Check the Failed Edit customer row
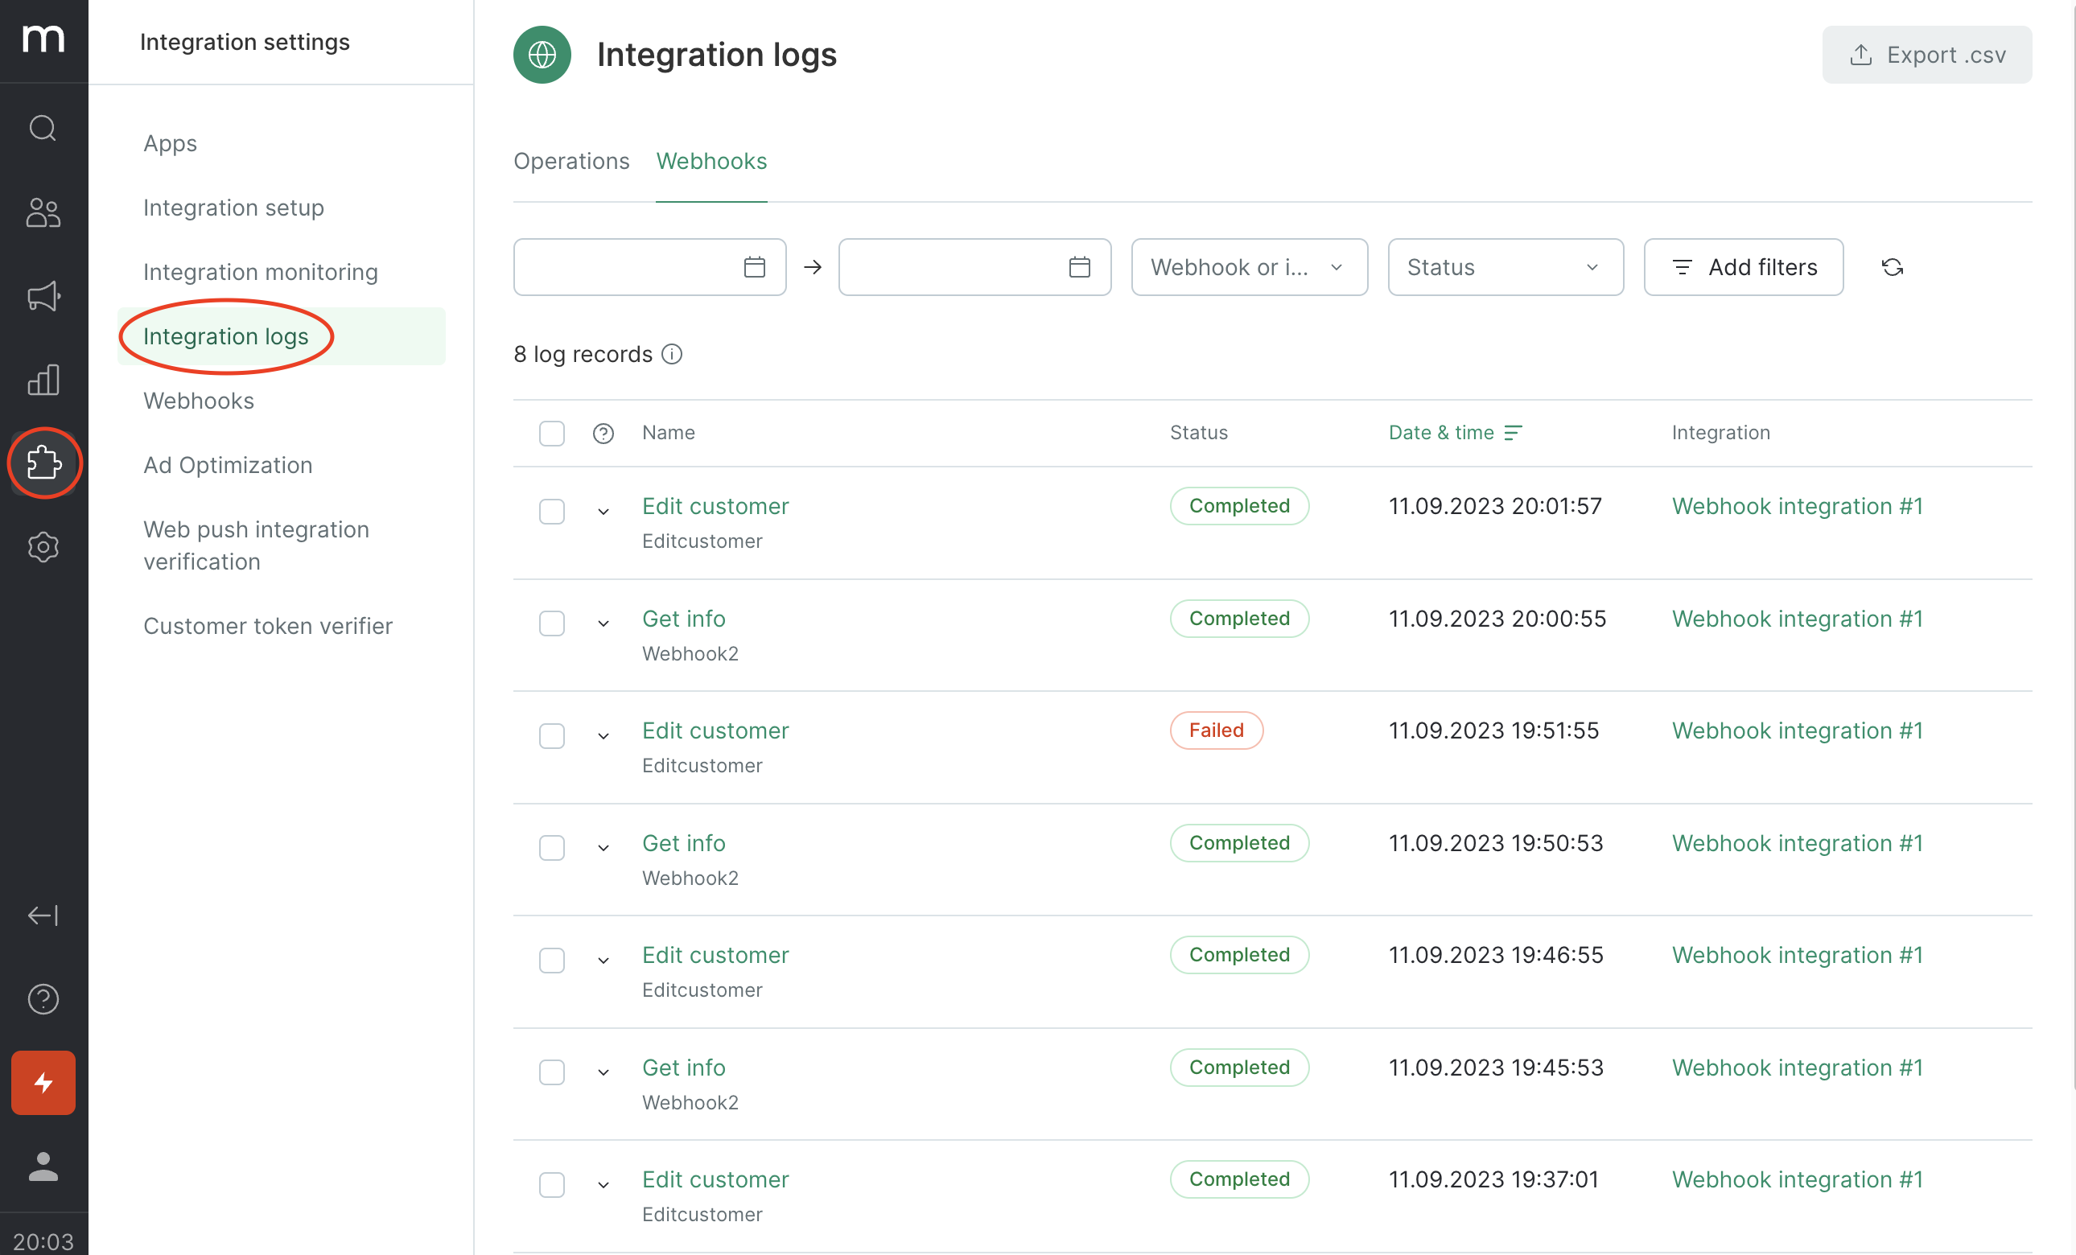2076x1255 pixels. pos(552,735)
